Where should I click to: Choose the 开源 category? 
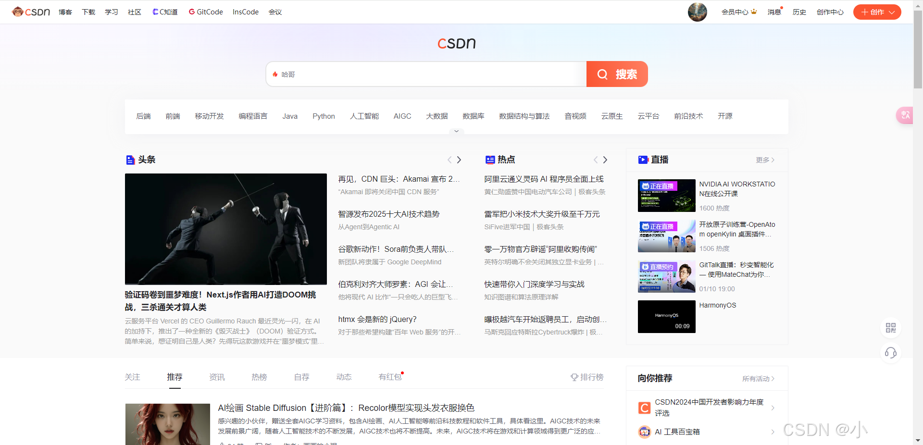[x=725, y=116]
